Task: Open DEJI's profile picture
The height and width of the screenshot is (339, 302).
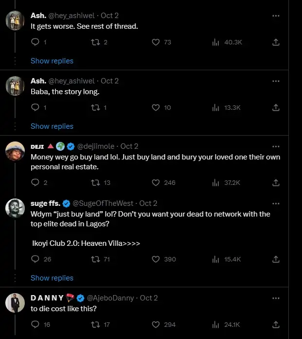Action: coord(15,152)
